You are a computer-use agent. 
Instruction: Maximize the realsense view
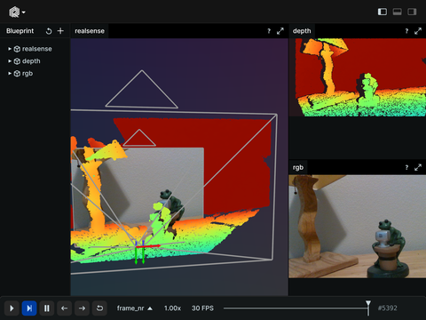pyautogui.click(x=280, y=31)
